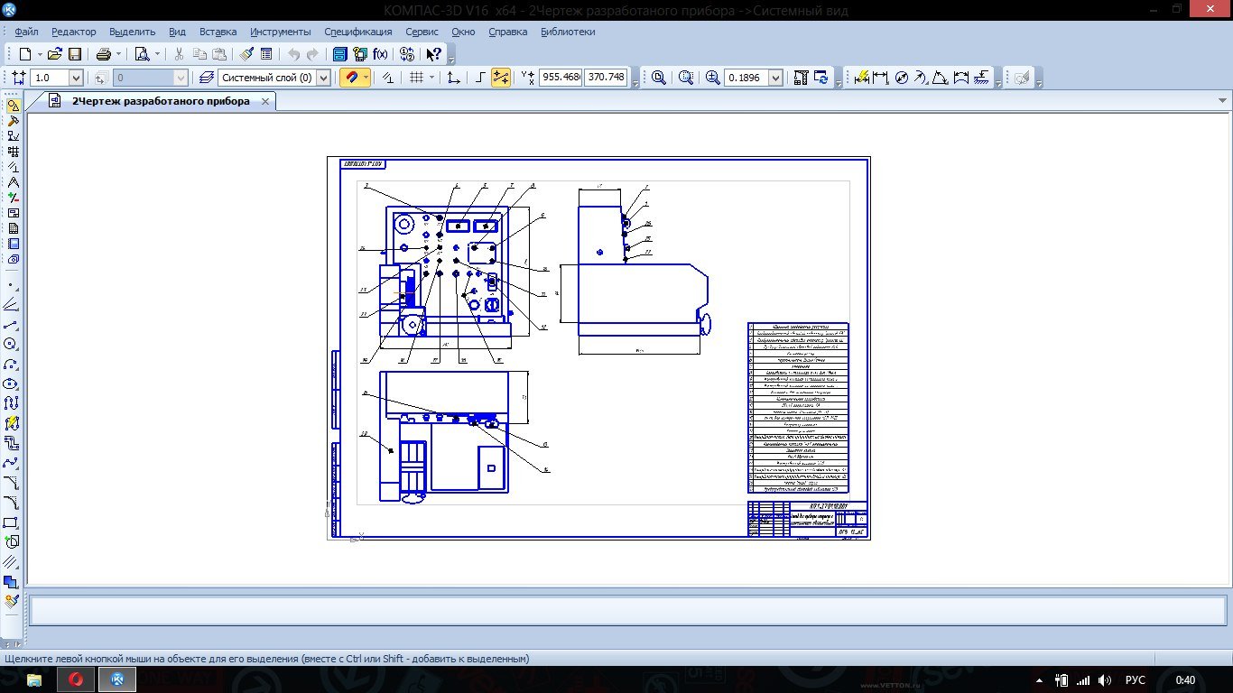
Task: Expand the view scale 1.0 dropdown
Action: point(76,79)
